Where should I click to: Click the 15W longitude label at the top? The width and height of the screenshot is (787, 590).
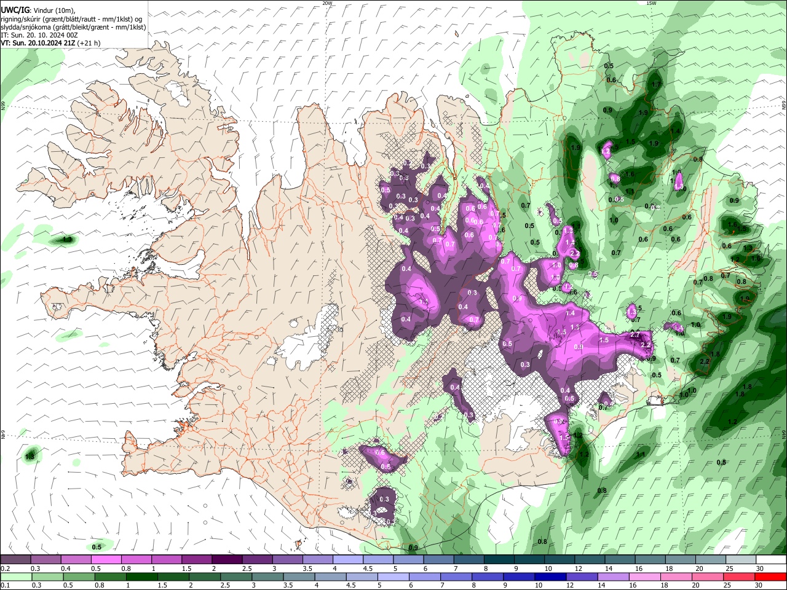[651, 3]
